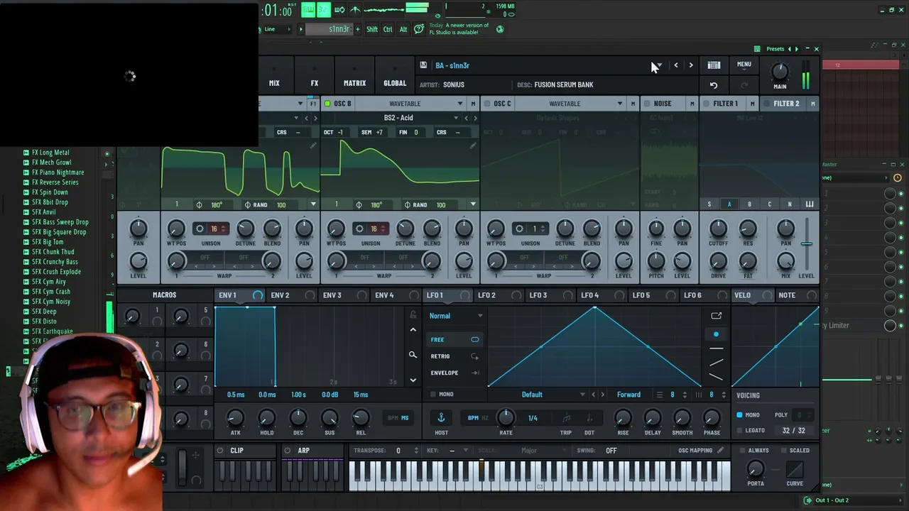Click newer FL Studio version notification
The height and width of the screenshot is (511, 909).
click(x=459, y=29)
